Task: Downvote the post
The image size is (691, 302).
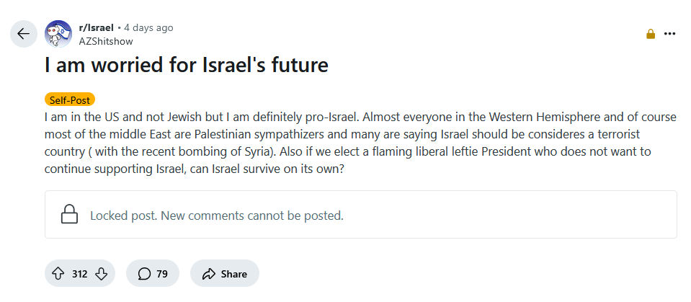Action: pyautogui.click(x=102, y=274)
